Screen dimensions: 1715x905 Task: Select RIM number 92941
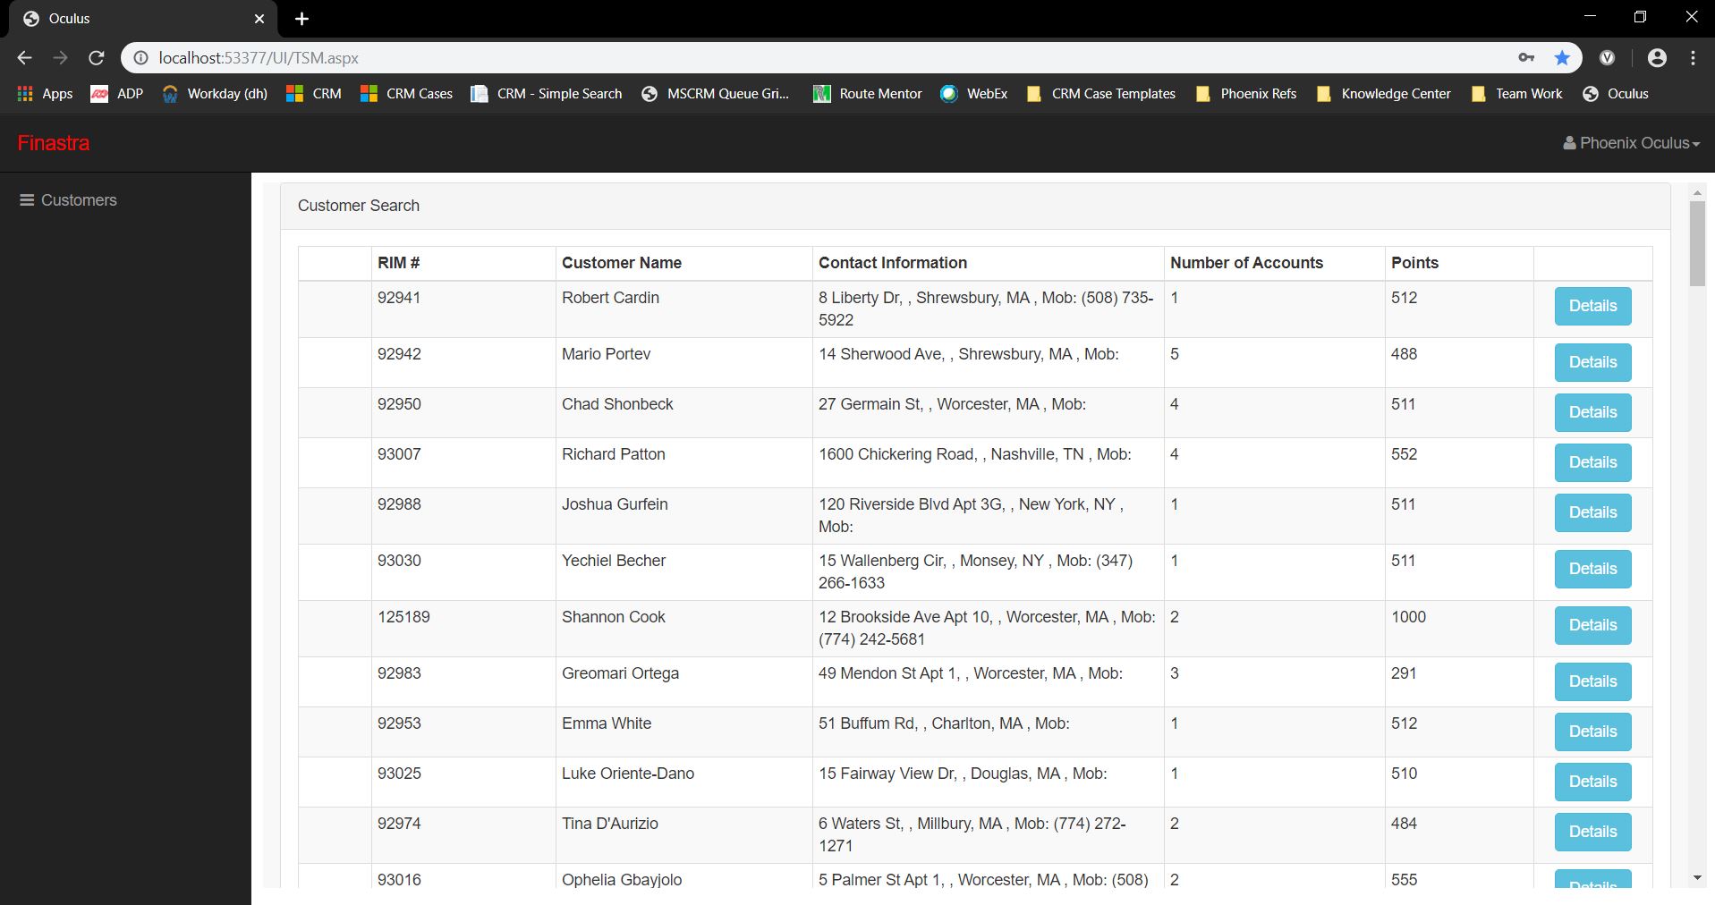(399, 298)
